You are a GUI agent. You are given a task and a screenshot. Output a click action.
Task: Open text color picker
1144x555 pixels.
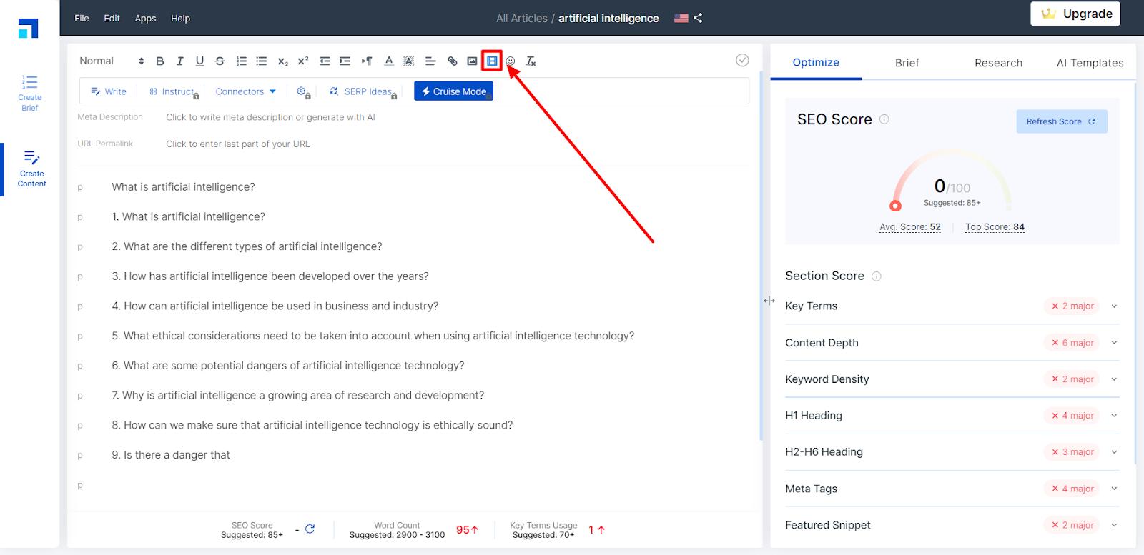[x=389, y=61]
